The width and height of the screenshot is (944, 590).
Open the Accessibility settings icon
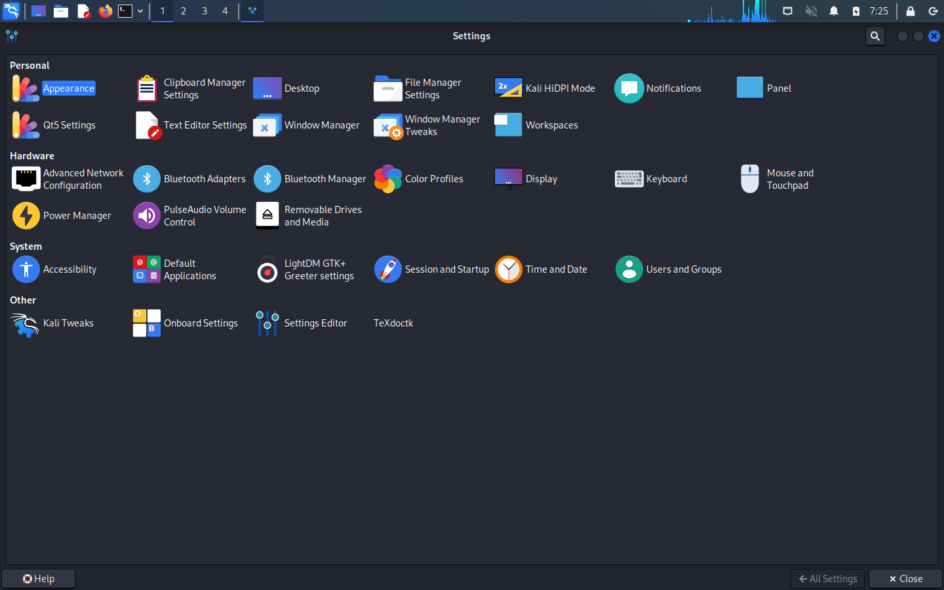[26, 269]
